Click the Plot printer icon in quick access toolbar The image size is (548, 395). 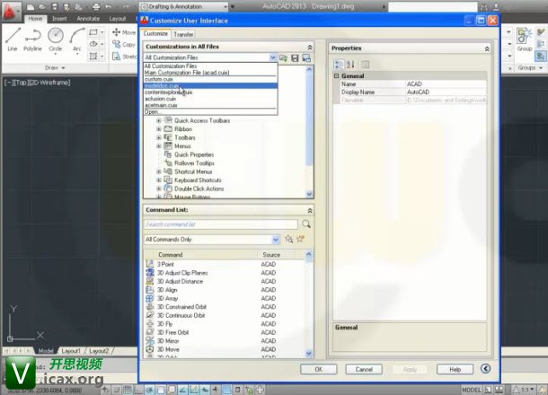pos(96,6)
